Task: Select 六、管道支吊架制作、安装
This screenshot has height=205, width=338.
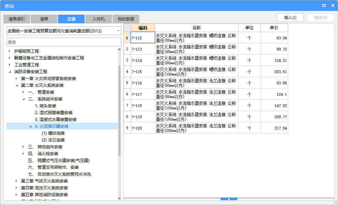Action: coord(53,167)
